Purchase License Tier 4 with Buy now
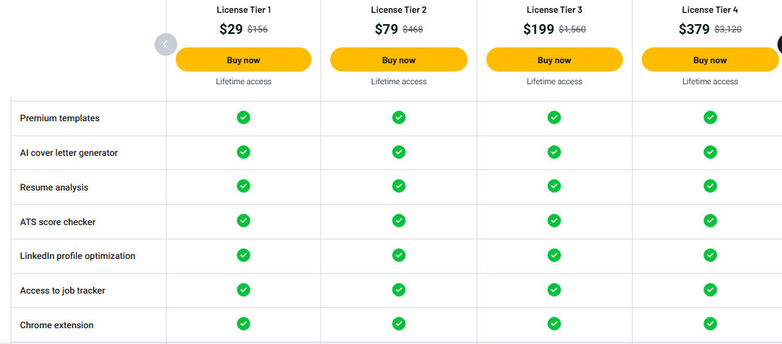The image size is (782, 344). [710, 59]
